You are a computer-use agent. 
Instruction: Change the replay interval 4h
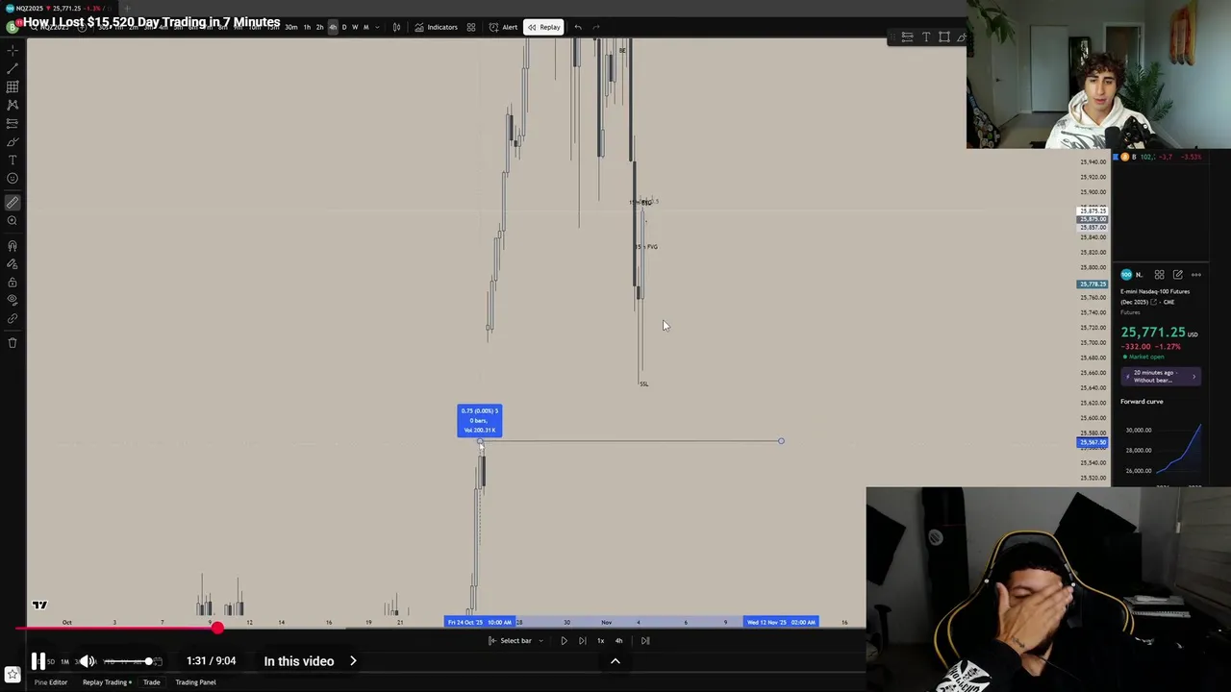click(618, 640)
